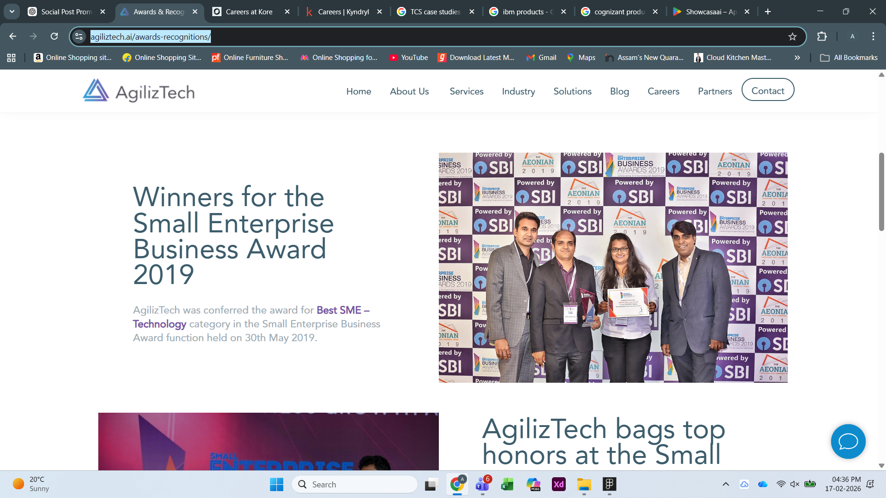Open Chrome's three-dot menu
886x498 pixels.
tap(873, 36)
